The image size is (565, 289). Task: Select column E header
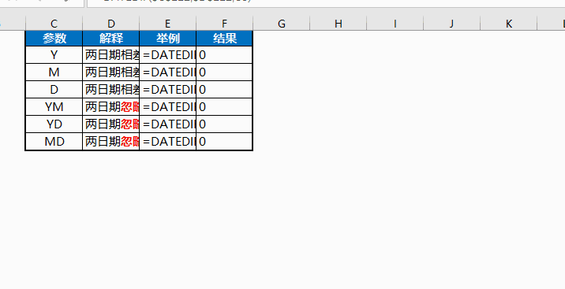(x=167, y=24)
